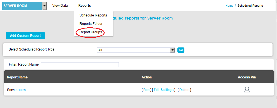Click the Action column header
The width and height of the screenshot is (277, 108).
point(147,77)
